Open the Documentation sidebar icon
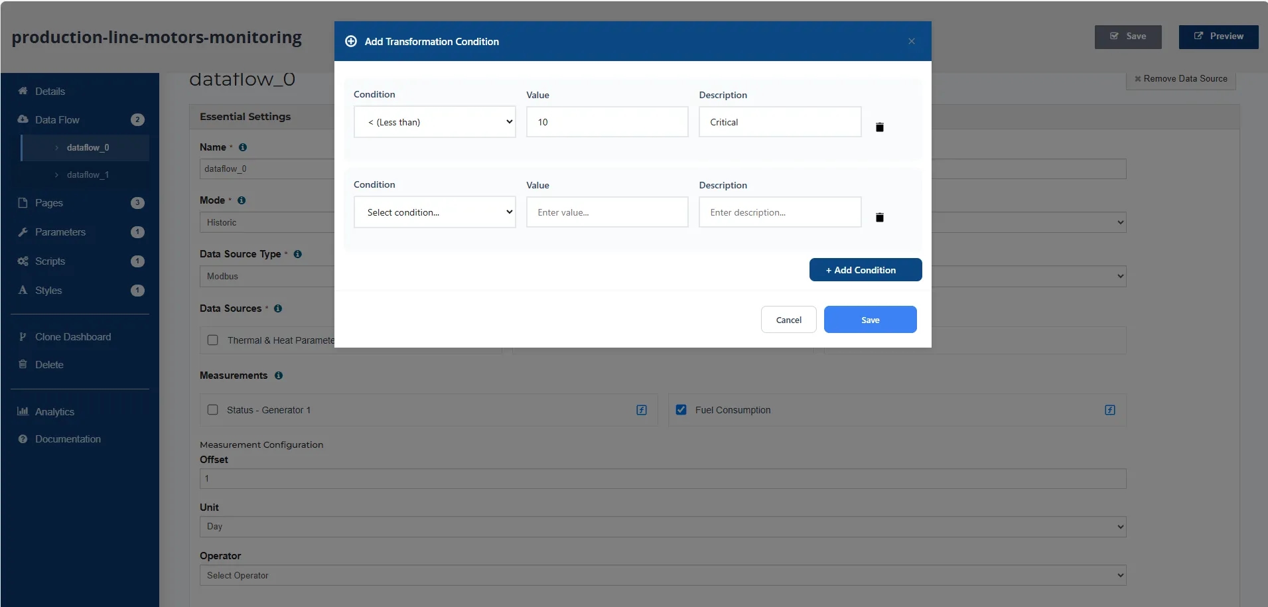The height and width of the screenshot is (607, 1268). (22, 439)
